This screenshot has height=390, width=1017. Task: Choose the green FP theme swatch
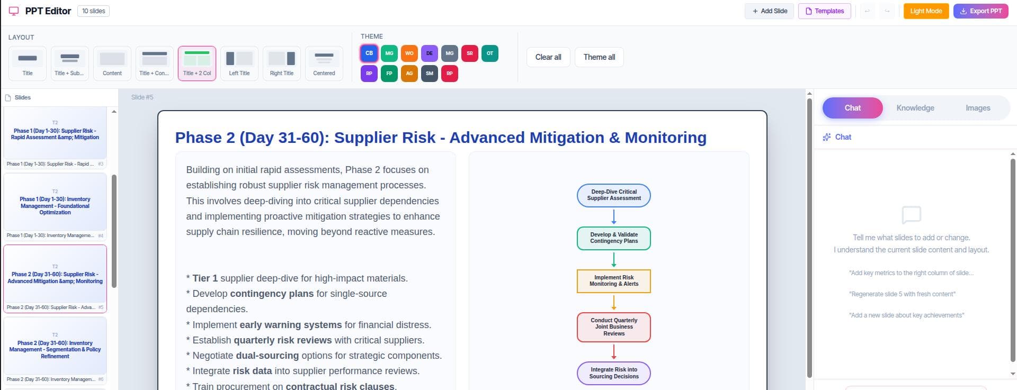(x=389, y=73)
